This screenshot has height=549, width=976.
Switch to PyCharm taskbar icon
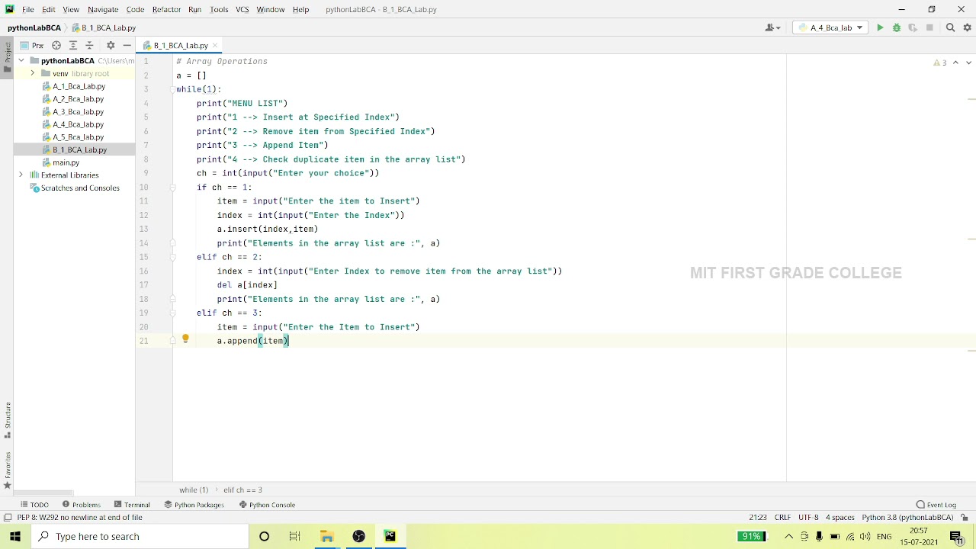coord(390,537)
